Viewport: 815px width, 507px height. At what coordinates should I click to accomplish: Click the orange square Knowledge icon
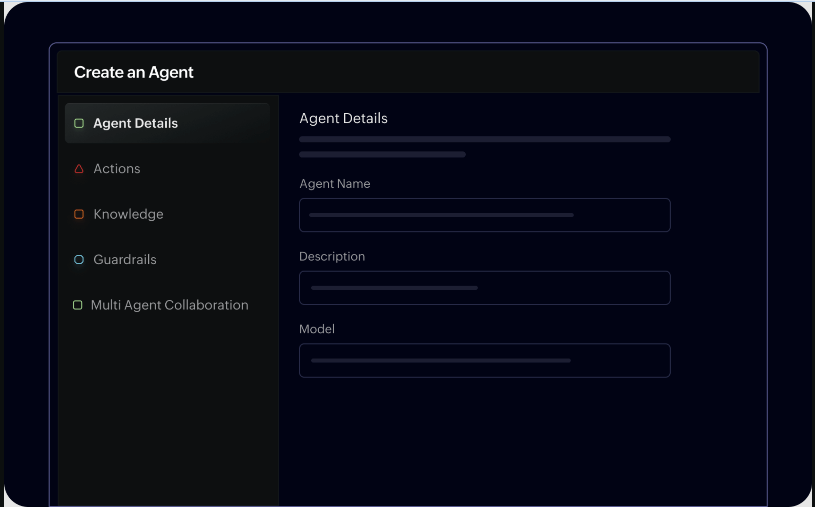[x=79, y=214]
